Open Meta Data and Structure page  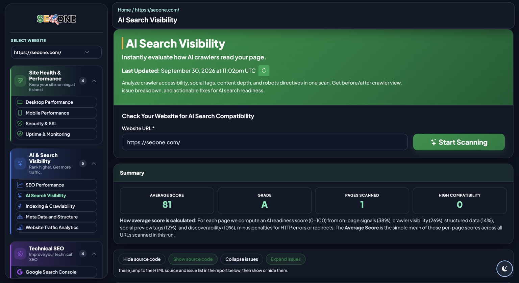coord(56,217)
